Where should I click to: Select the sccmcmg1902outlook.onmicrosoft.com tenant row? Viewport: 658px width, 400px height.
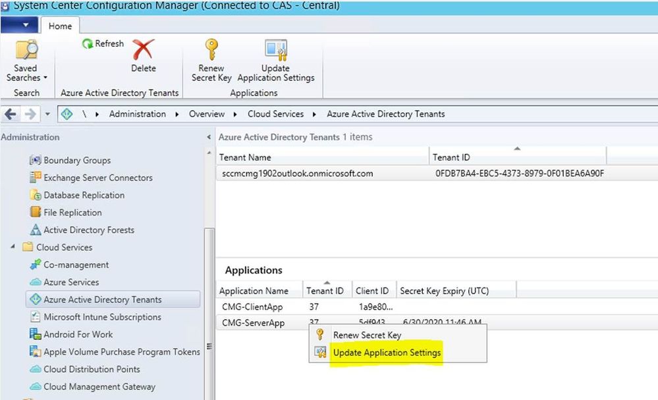click(x=437, y=173)
